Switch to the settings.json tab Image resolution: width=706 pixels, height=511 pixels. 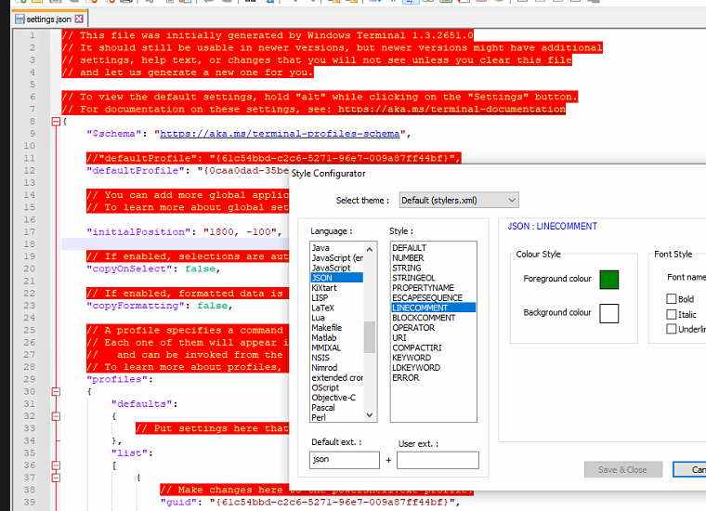48,19
